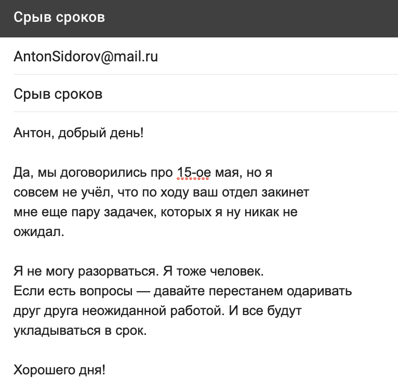
Task: Focus the subject field 'Срыв сроков'
Action: [206, 94]
